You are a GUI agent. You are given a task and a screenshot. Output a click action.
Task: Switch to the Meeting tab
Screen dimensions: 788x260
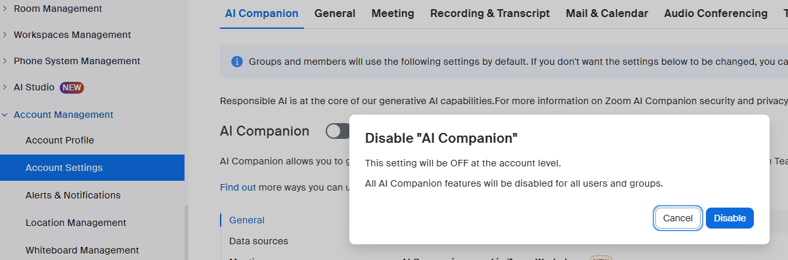(x=393, y=13)
